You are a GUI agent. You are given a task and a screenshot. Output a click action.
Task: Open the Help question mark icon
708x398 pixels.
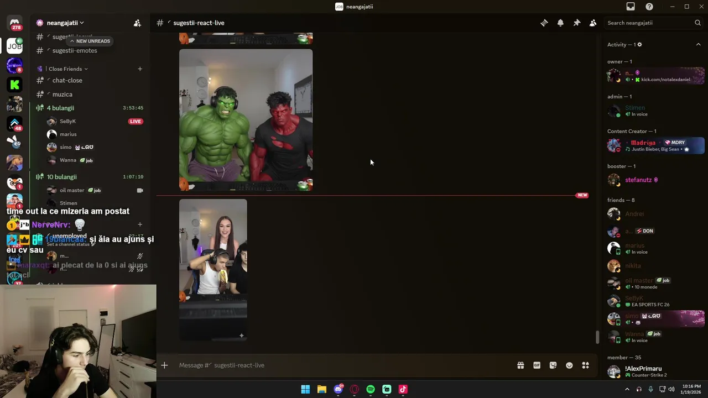(x=649, y=7)
